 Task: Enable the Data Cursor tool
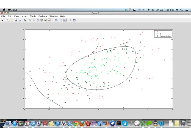(x=46, y=20)
